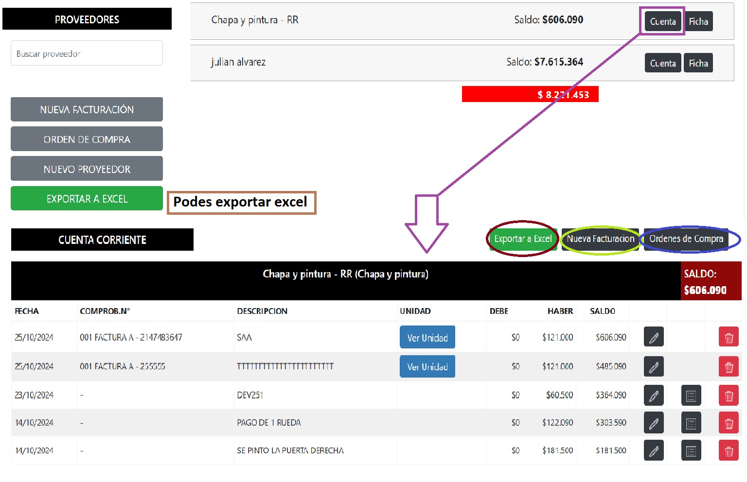
Task: Edit SE PINTO LA PUERTA DERECHA row
Action: (654, 451)
